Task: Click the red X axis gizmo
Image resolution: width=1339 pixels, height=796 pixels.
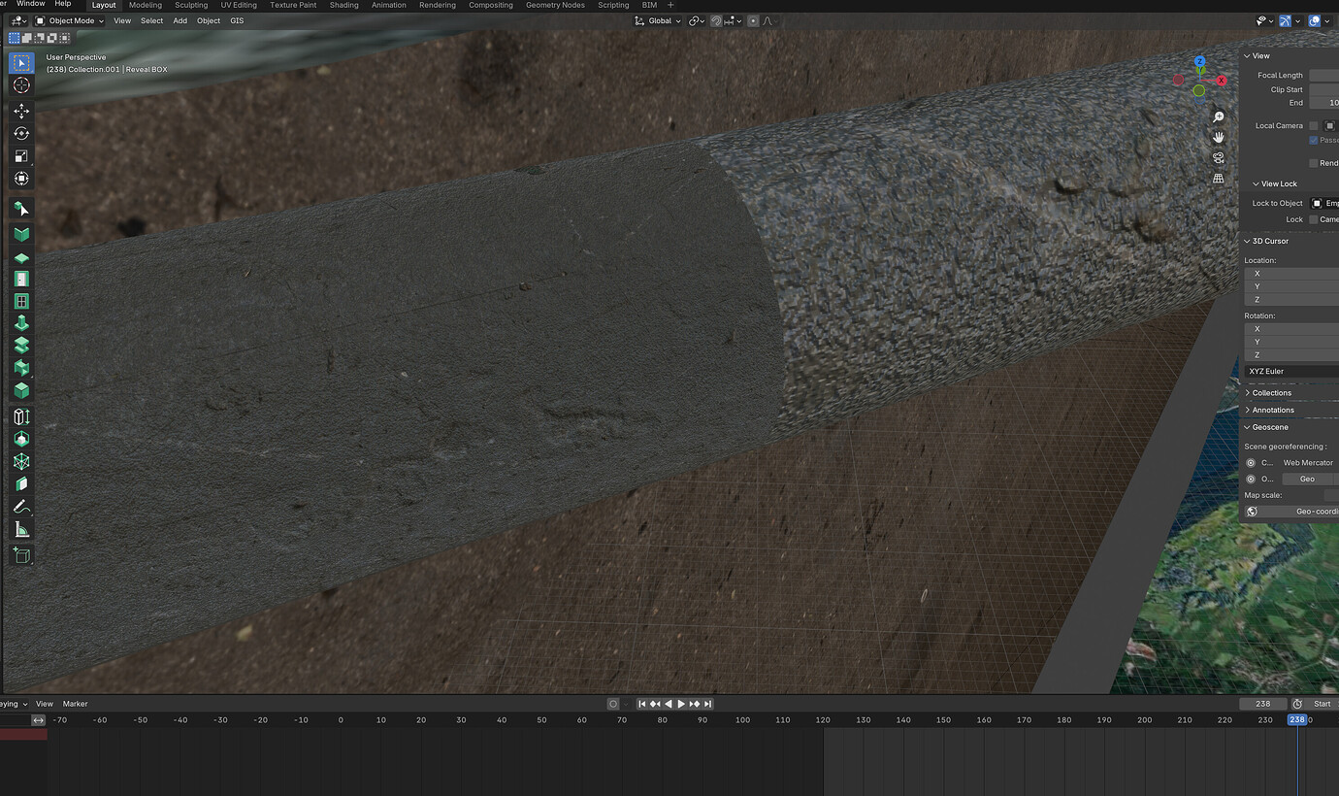Action: click(1222, 81)
